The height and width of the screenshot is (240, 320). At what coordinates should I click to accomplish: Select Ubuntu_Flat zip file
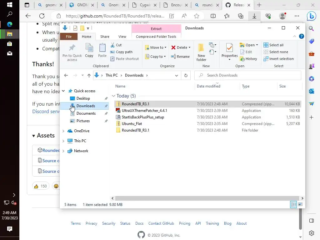[x=208, y=124]
